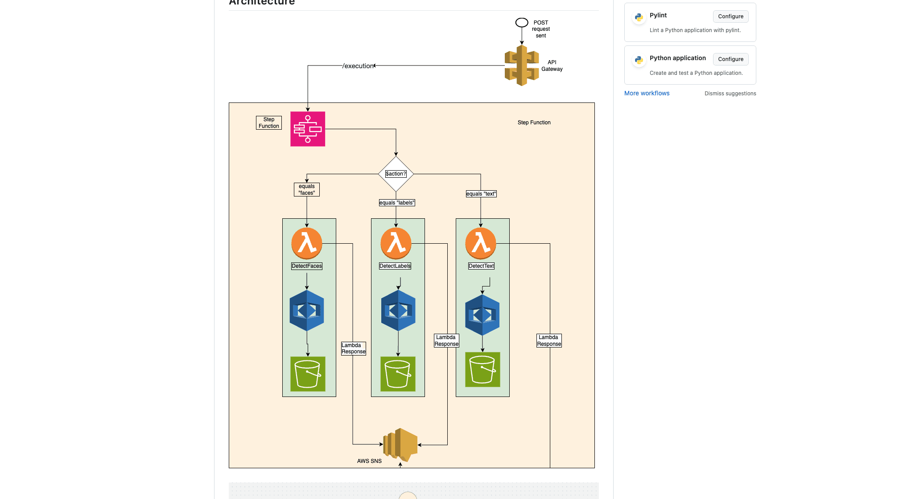Viewport: 899px width, 499px height.
Task: Configure the Pylint workflow
Action: [x=730, y=16]
